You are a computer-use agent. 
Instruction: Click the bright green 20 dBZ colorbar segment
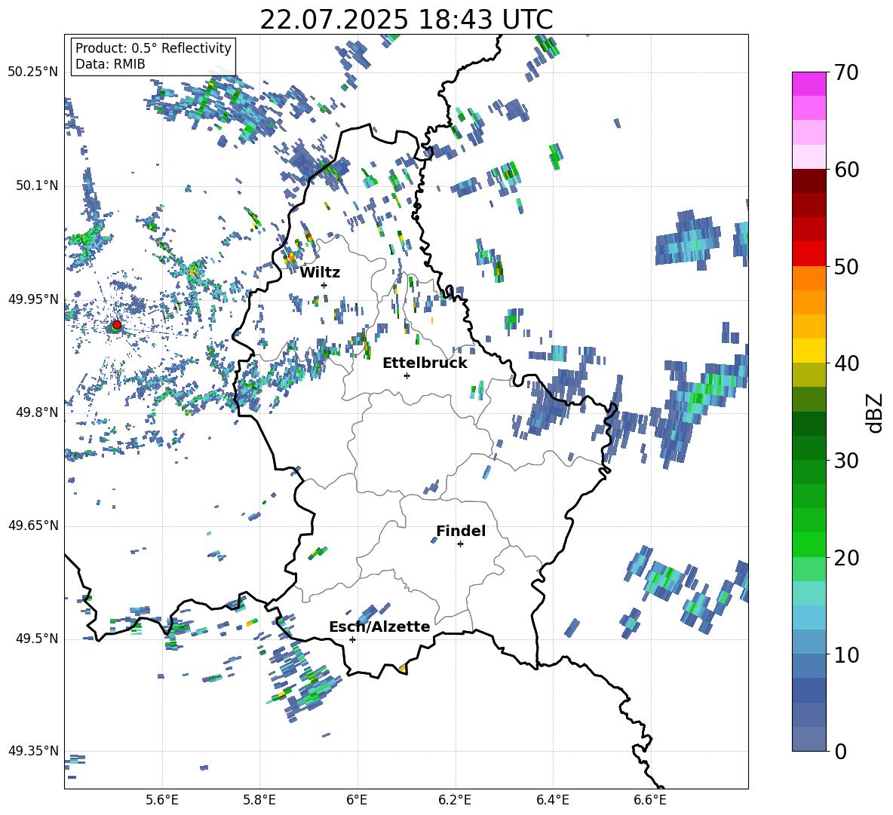(x=809, y=544)
